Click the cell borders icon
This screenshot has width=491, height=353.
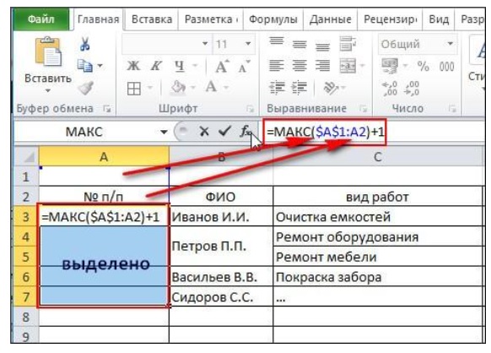coord(133,89)
